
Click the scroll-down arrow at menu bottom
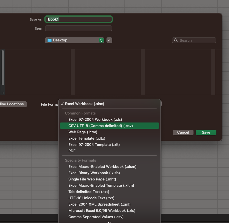point(109,222)
